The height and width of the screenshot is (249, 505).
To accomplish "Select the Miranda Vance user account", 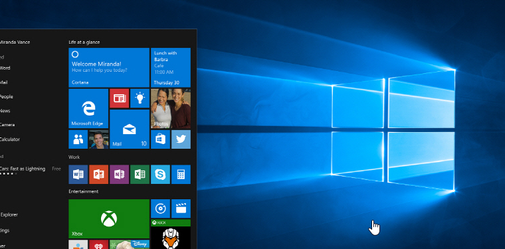I will point(15,42).
